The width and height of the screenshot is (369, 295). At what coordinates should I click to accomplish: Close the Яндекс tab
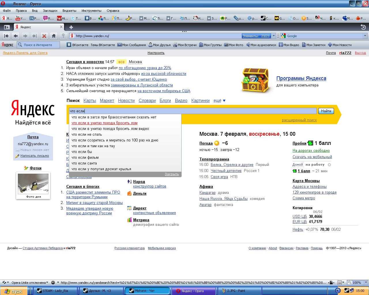[x=61, y=27]
